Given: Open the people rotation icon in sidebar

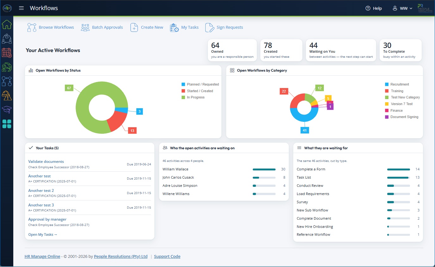Looking at the screenshot, I should point(7,39).
